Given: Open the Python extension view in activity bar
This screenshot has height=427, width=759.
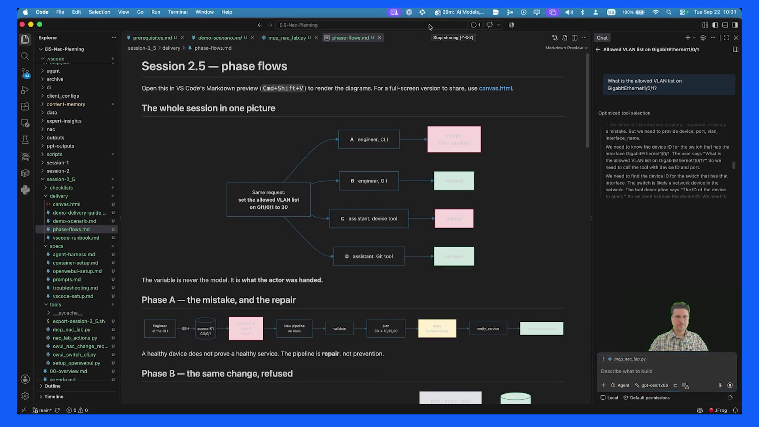Looking at the screenshot, I should click(x=25, y=190).
